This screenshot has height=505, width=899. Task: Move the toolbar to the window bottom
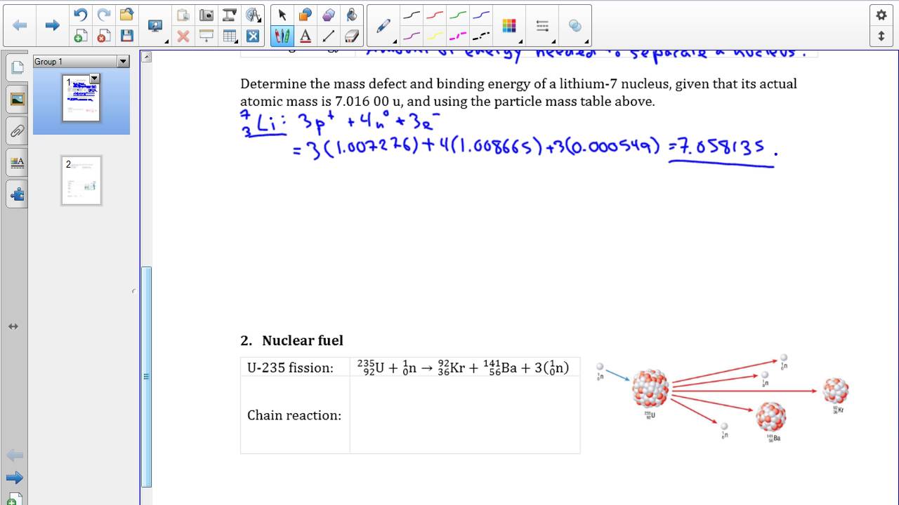(881, 36)
